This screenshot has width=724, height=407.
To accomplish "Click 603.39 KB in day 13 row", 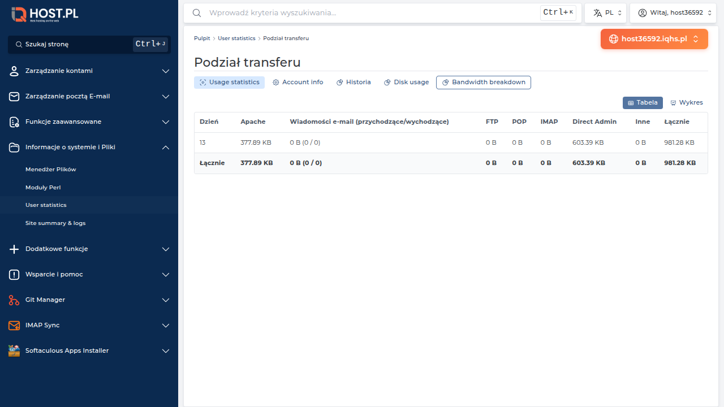I will click(x=588, y=142).
